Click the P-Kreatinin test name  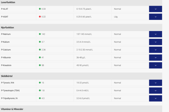[6, 65]
